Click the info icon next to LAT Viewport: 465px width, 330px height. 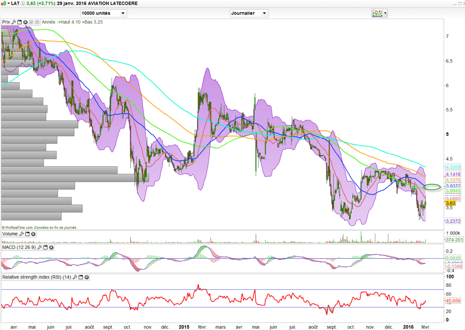point(23,3)
